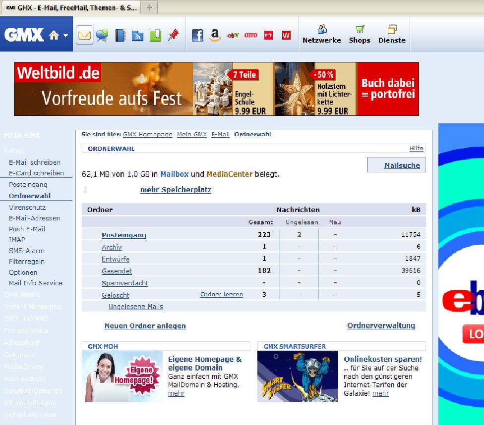The image size is (484, 425).
Task: Click the GMX logo
Action: [24, 35]
